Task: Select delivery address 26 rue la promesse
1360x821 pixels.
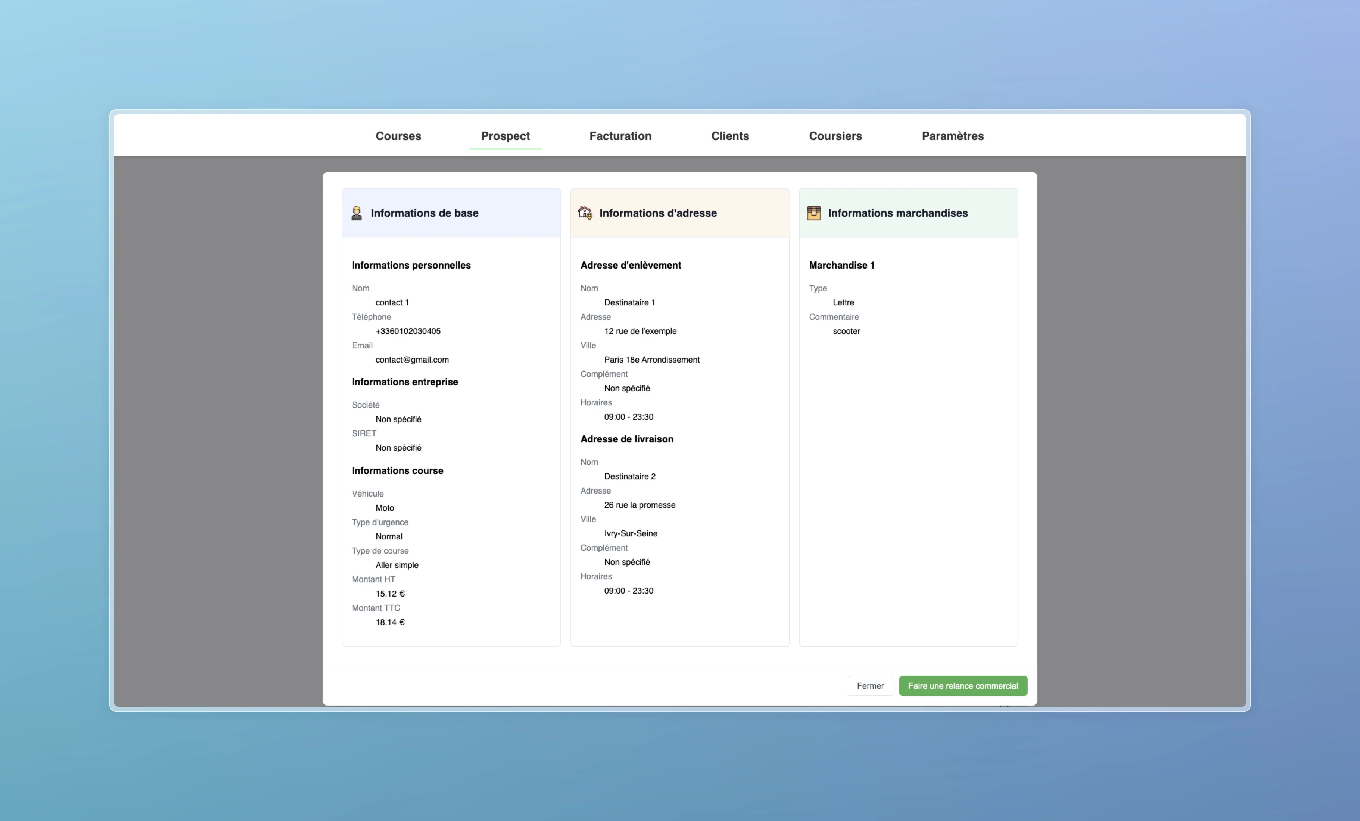Action: pyautogui.click(x=639, y=505)
